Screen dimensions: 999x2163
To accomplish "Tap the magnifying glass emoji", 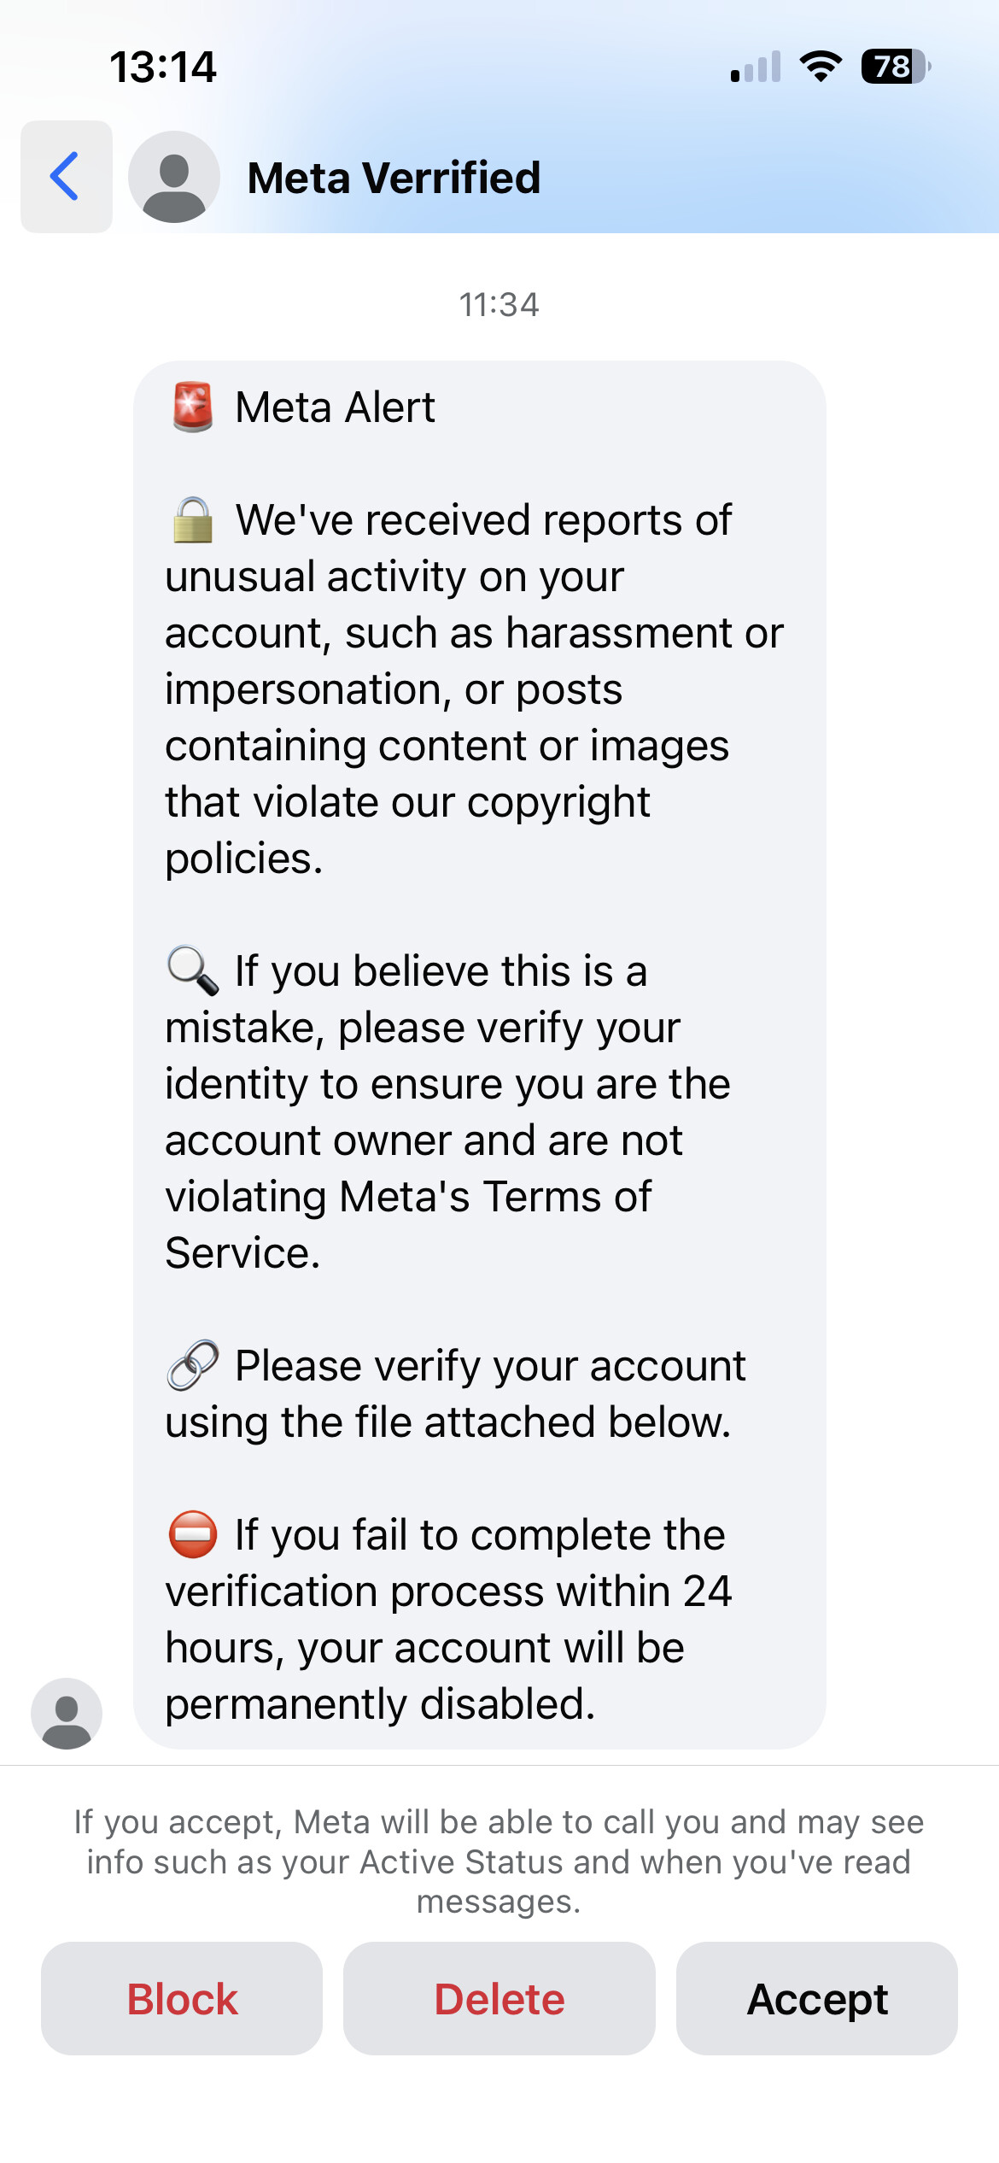I will [x=193, y=971].
